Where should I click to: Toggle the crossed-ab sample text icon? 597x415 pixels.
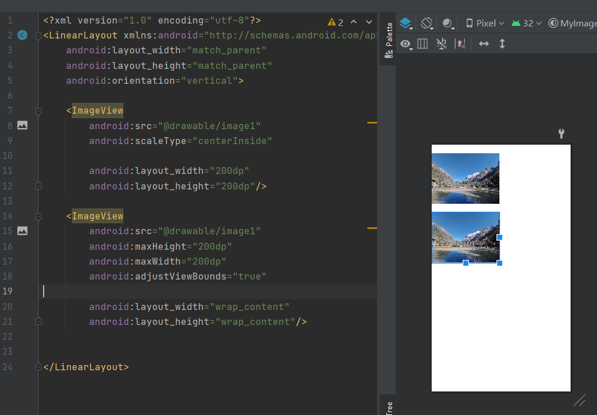pyautogui.click(x=441, y=44)
